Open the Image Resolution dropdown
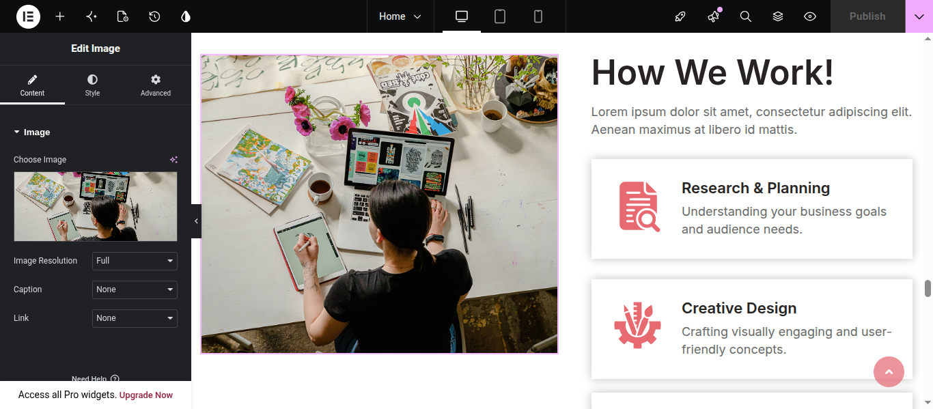This screenshot has height=409, width=933. pos(135,261)
